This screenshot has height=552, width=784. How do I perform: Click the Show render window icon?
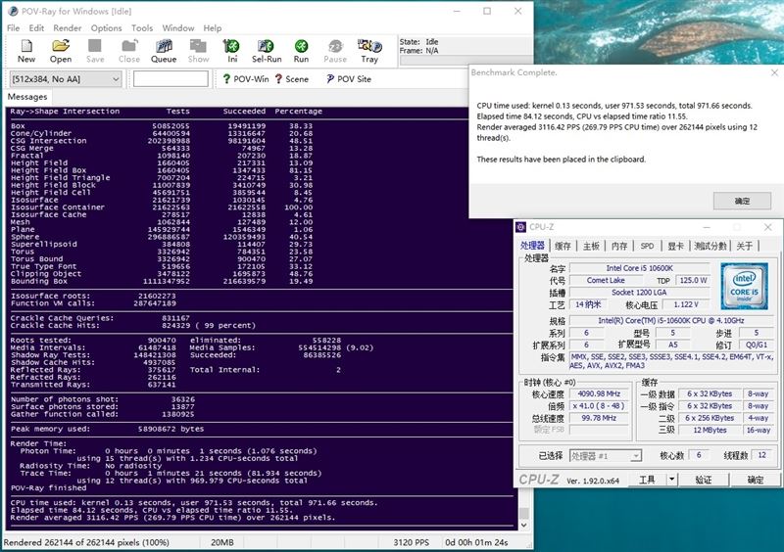pyautogui.click(x=198, y=51)
